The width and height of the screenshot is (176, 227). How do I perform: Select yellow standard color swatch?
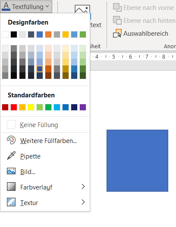[31, 107]
